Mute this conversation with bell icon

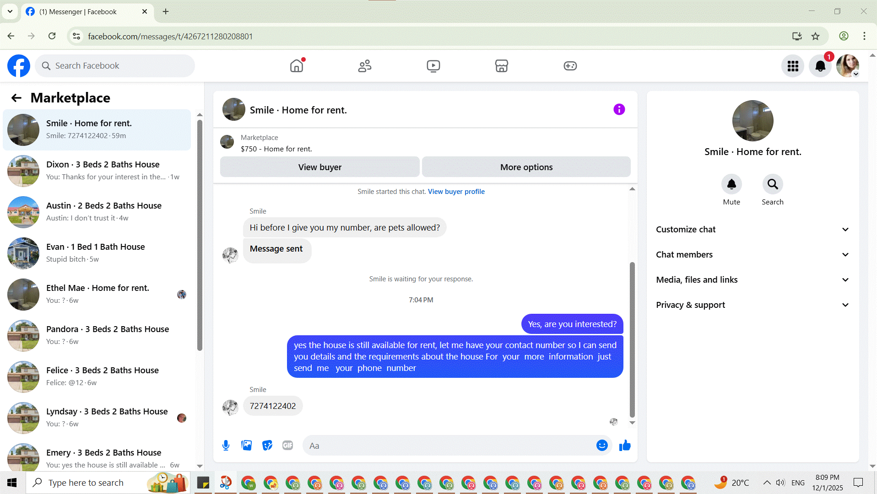tap(731, 184)
